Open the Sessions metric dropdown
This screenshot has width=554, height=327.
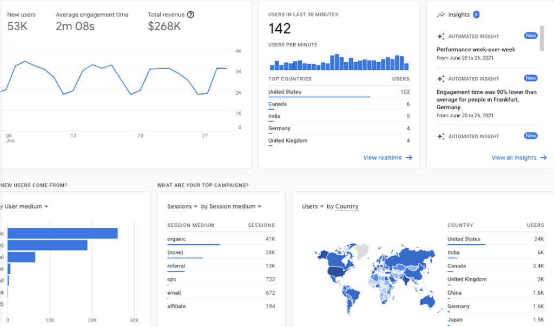[182, 206]
